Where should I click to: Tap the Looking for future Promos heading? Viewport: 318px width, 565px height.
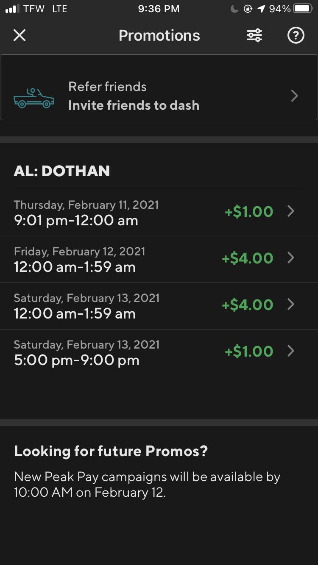pos(111,451)
